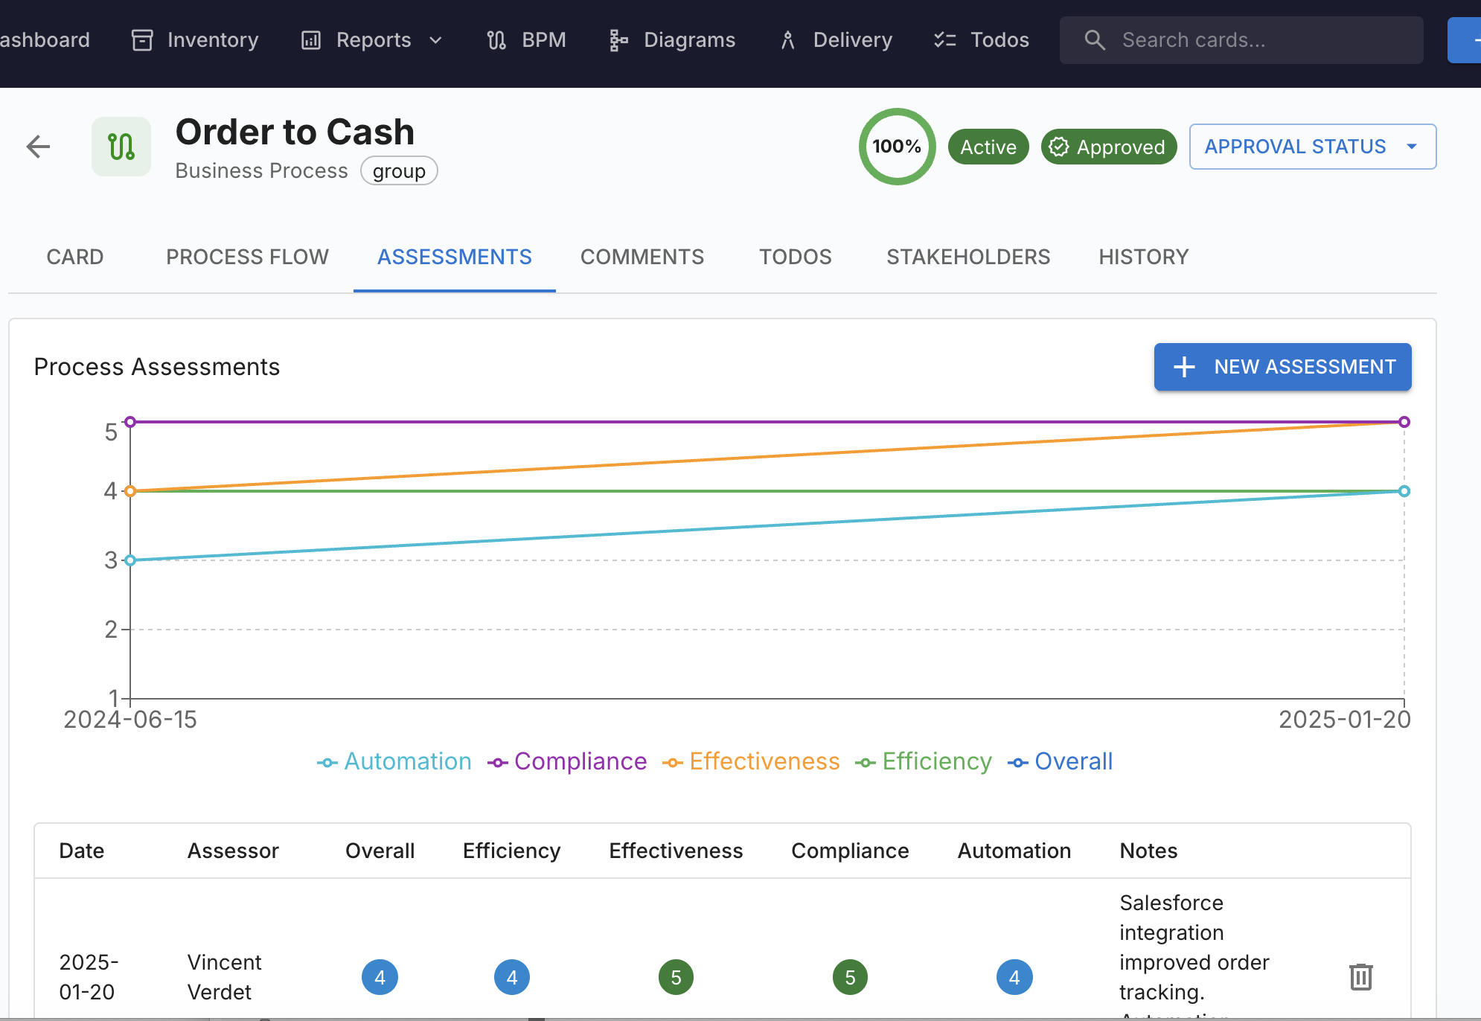Viewport: 1481px width, 1021px height.
Task: Click the group tag chip
Action: (x=399, y=171)
